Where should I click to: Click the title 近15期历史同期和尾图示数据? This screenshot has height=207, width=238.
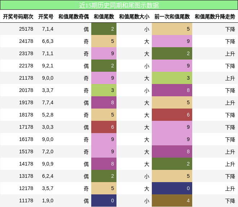click(119, 5)
